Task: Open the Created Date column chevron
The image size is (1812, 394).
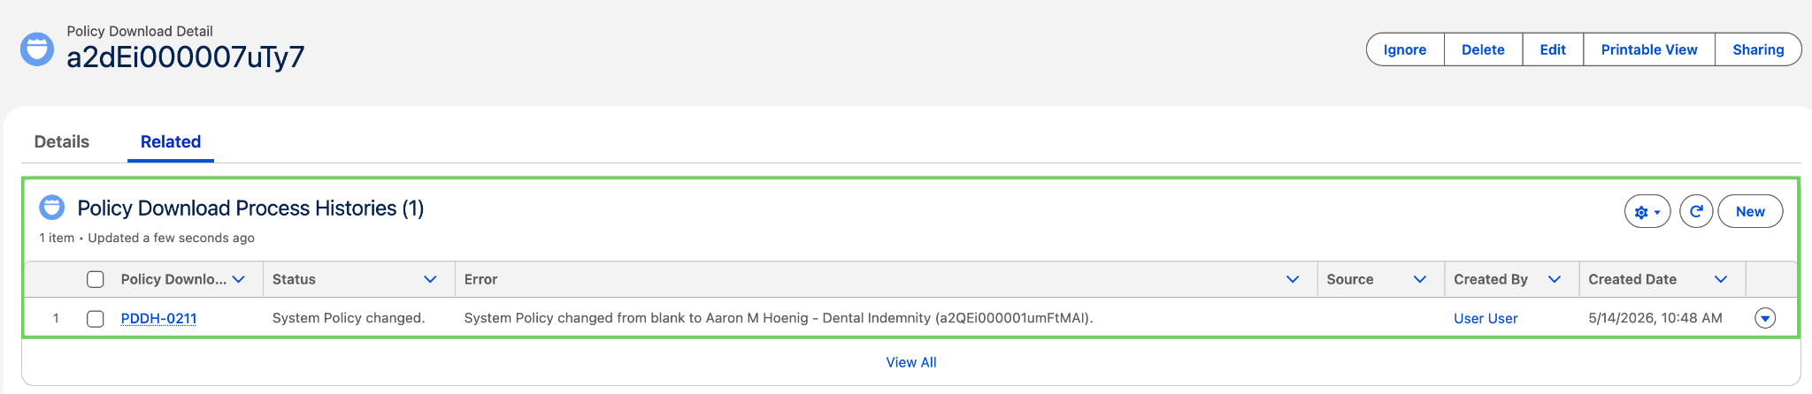Action: click(1721, 279)
